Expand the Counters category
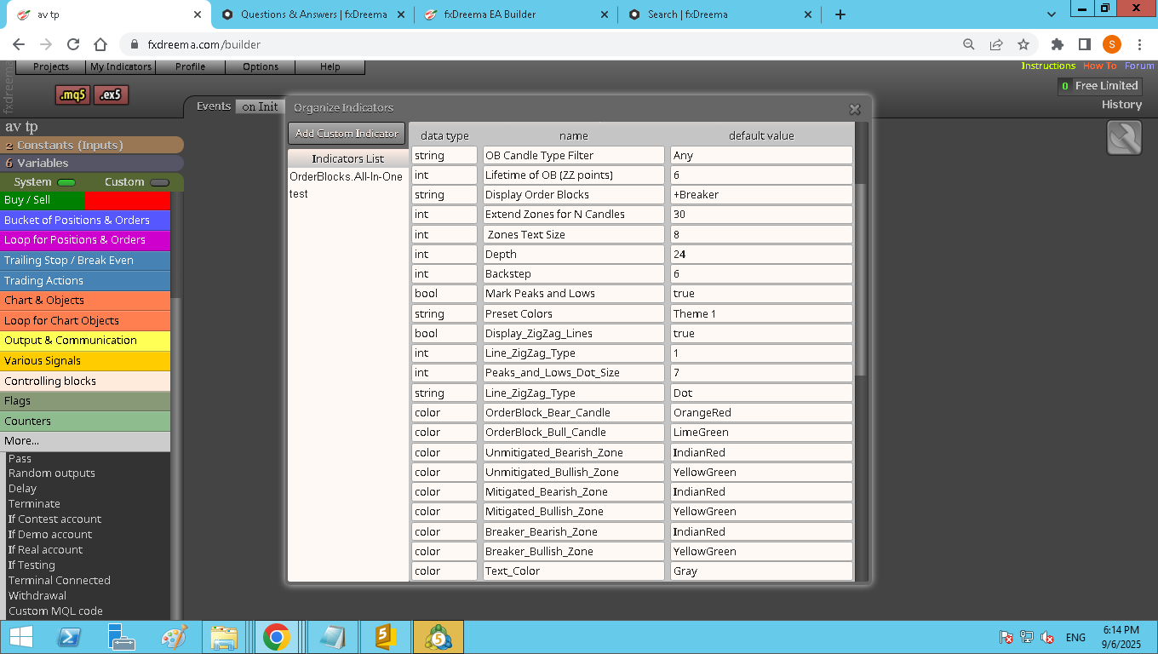The width and height of the screenshot is (1158, 654). click(85, 421)
